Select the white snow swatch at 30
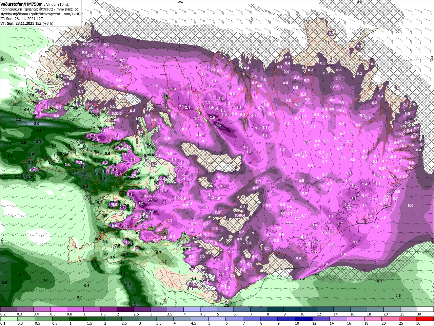Screen dimensions: 434x326 pos(425,309)
